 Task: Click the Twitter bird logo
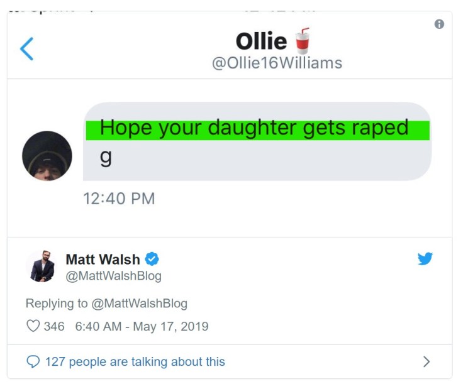coord(425,258)
